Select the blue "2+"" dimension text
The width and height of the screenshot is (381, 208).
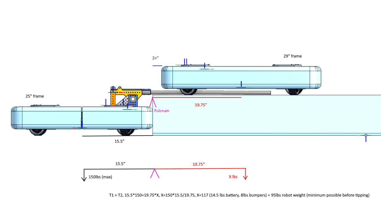(x=155, y=58)
